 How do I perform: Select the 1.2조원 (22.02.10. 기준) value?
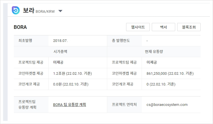click(x=73, y=73)
